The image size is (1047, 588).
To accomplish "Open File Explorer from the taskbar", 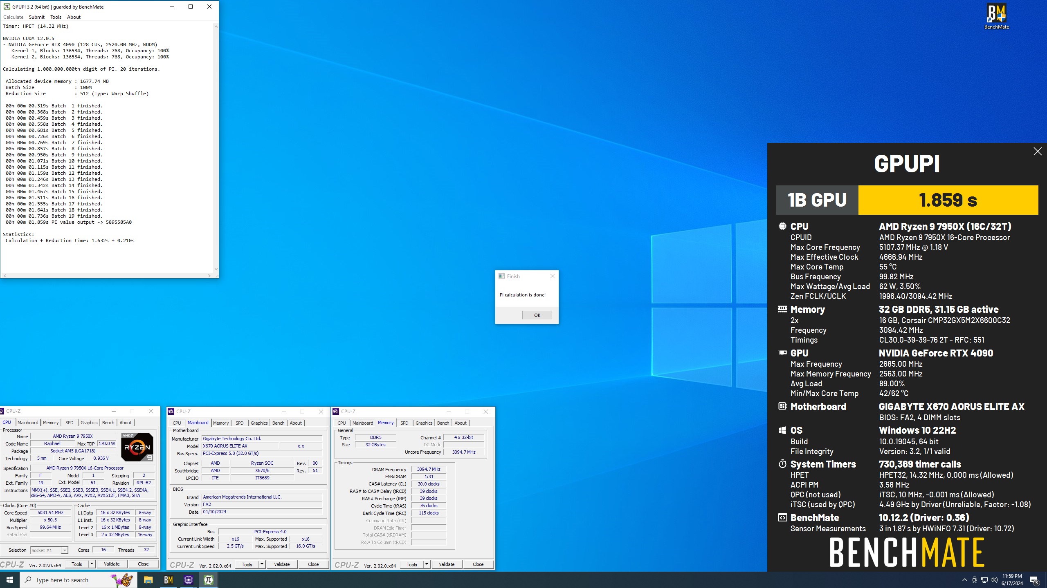I will point(148,580).
